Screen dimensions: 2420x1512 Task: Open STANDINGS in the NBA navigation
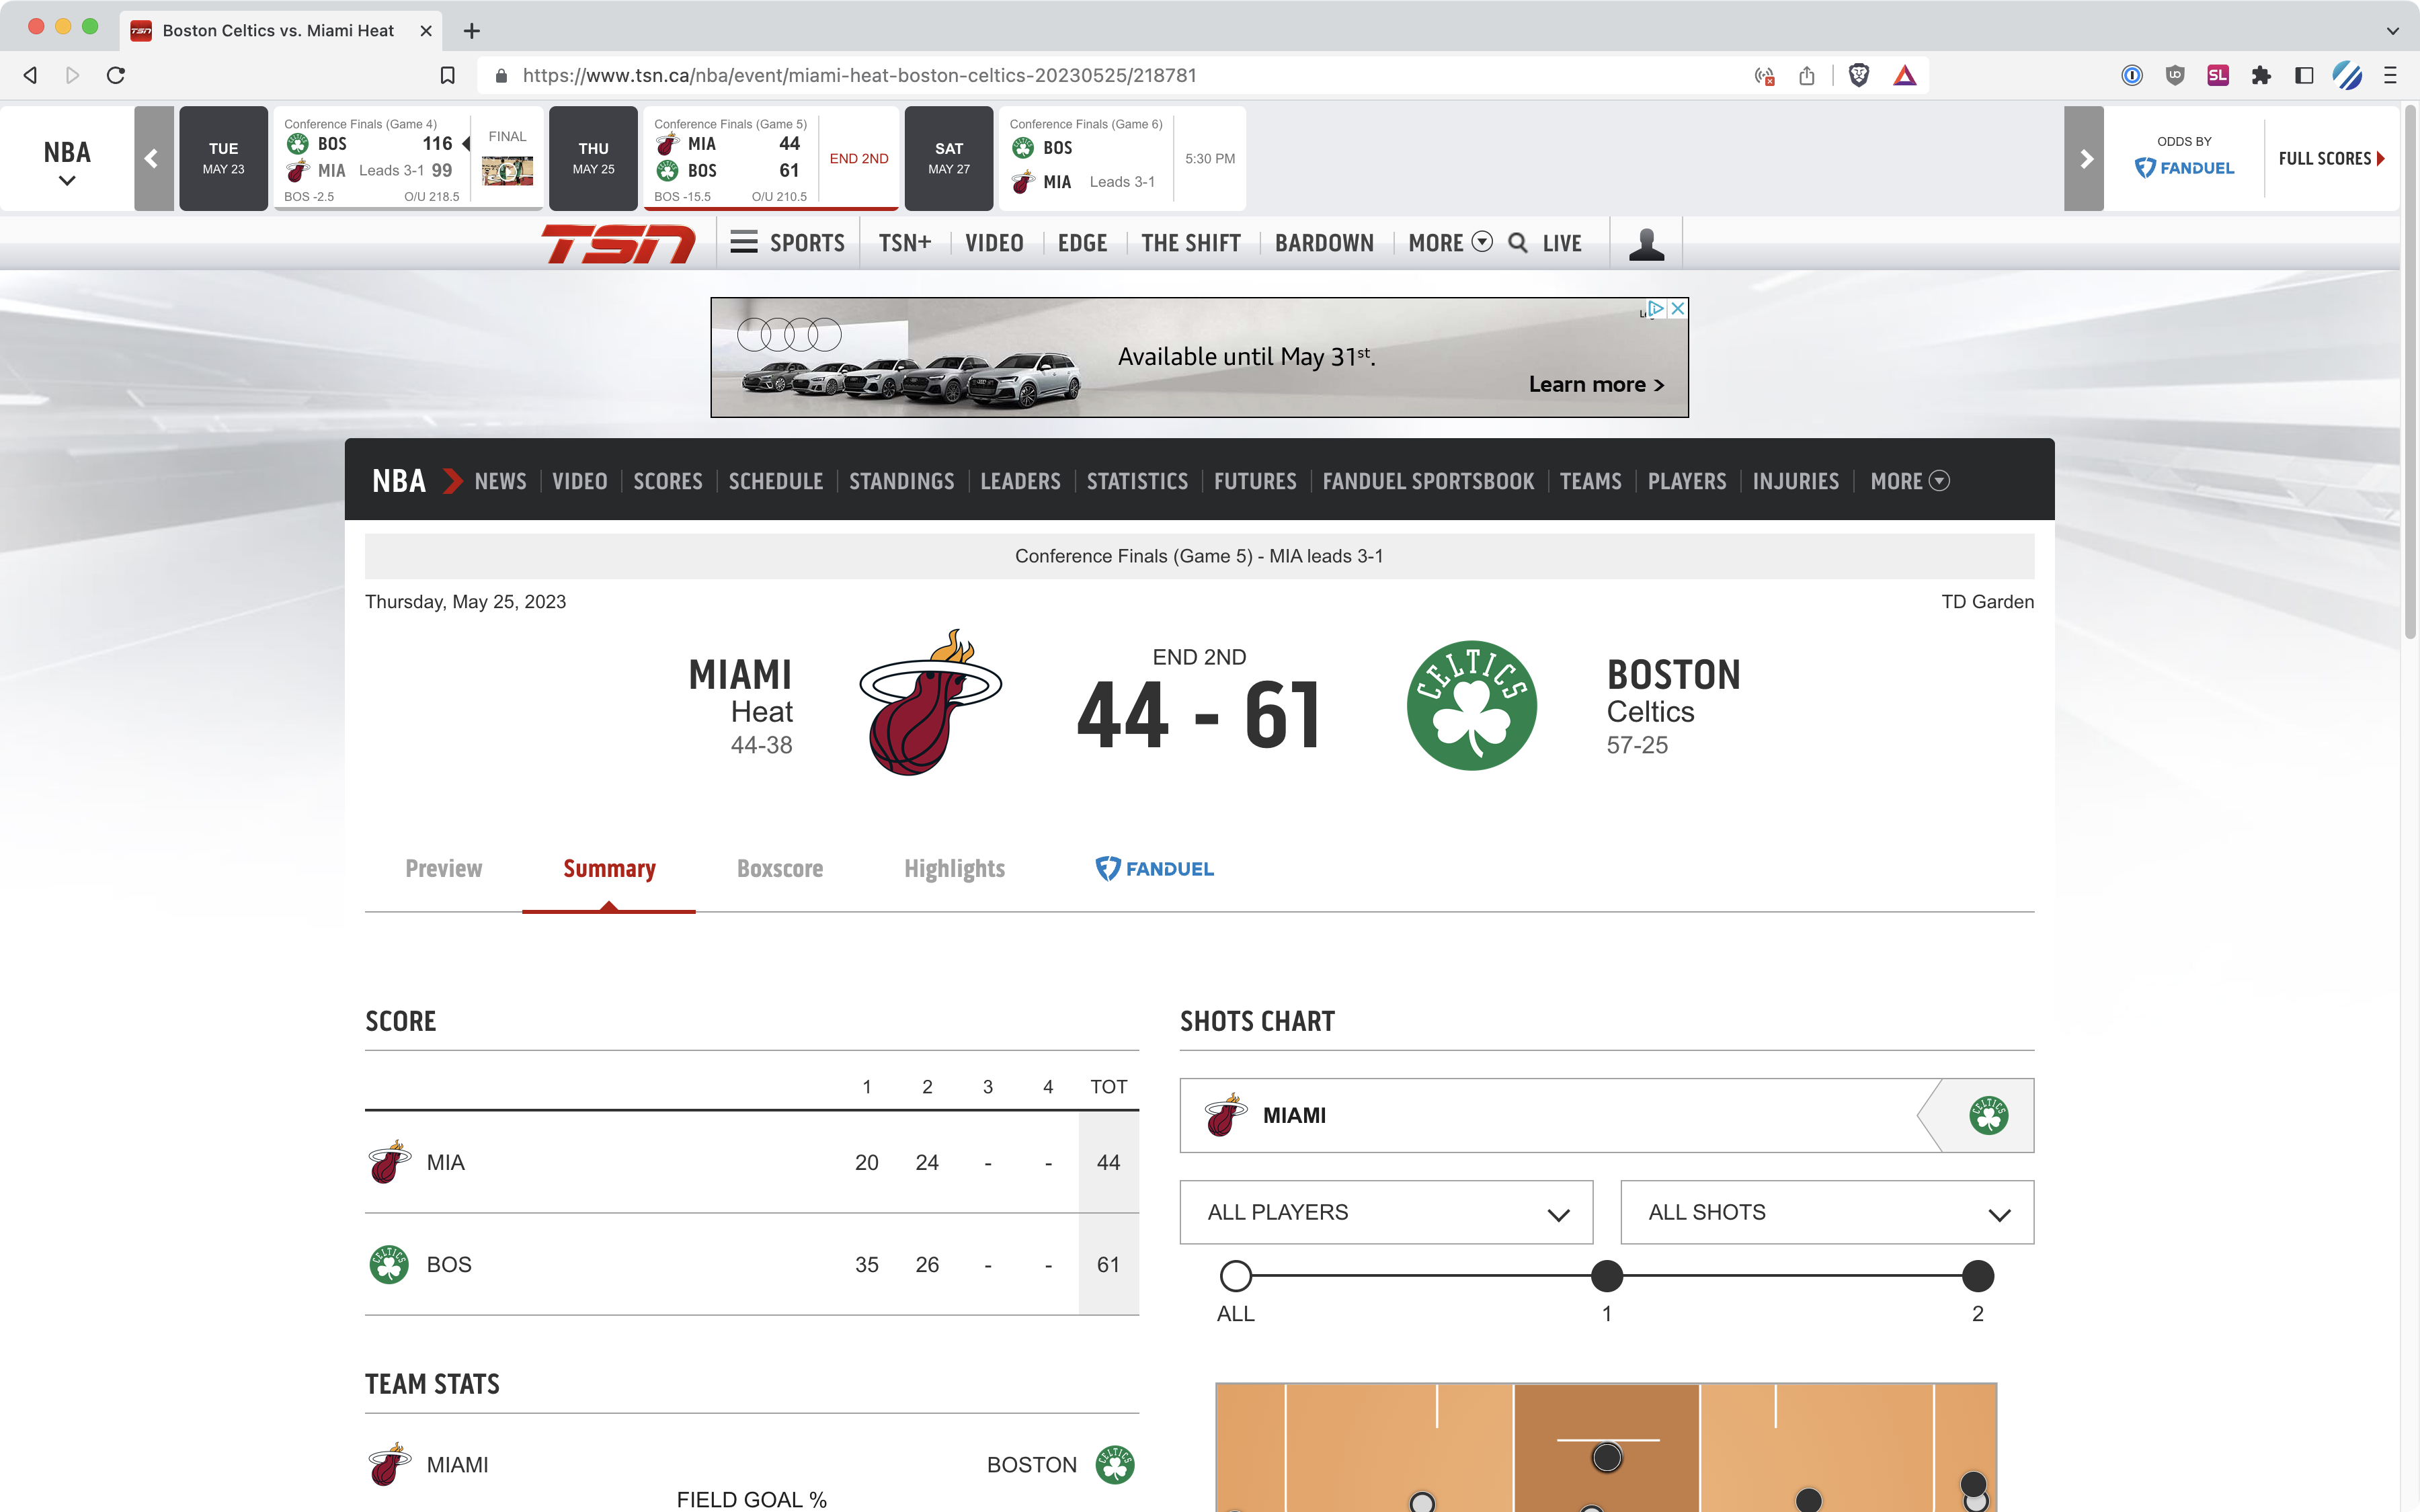(901, 481)
